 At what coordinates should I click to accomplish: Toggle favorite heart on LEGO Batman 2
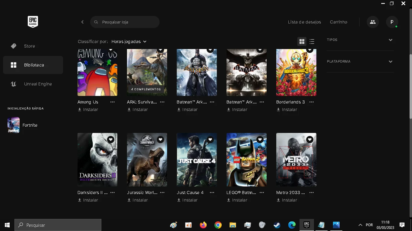point(260,140)
